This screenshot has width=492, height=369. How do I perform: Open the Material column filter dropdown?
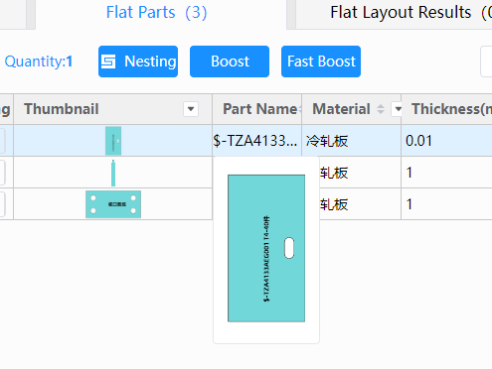pyautogui.click(x=397, y=109)
